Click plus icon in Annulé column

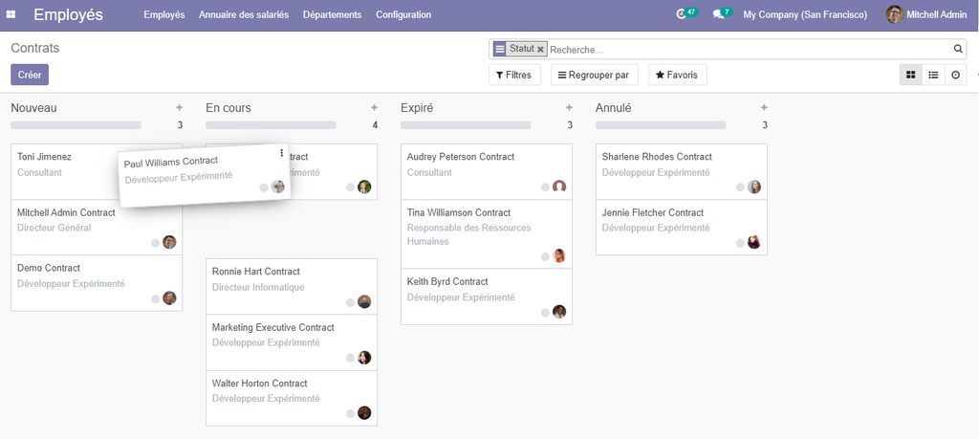coord(764,108)
